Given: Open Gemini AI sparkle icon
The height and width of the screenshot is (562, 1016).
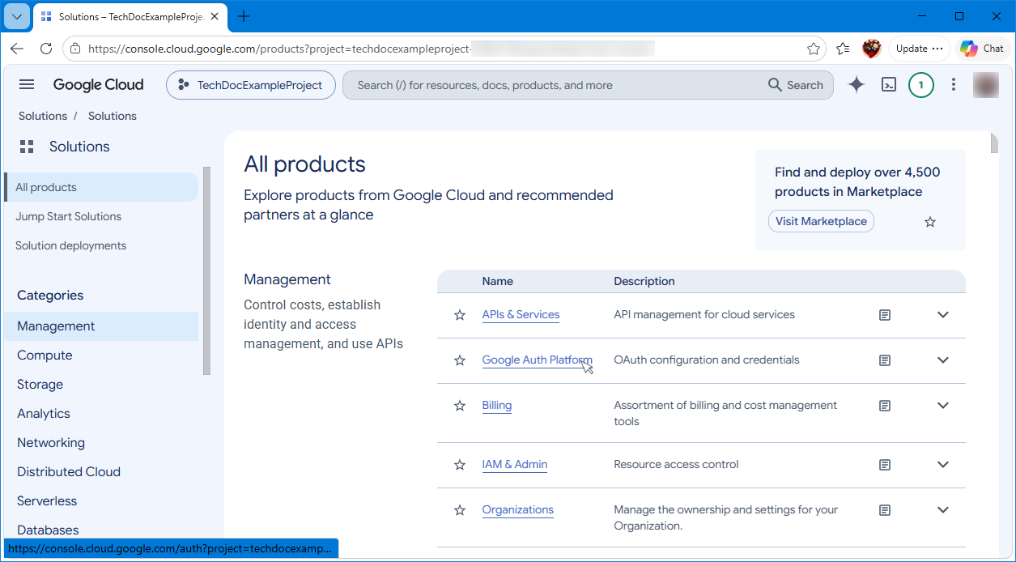Looking at the screenshot, I should pyautogui.click(x=857, y=85).
